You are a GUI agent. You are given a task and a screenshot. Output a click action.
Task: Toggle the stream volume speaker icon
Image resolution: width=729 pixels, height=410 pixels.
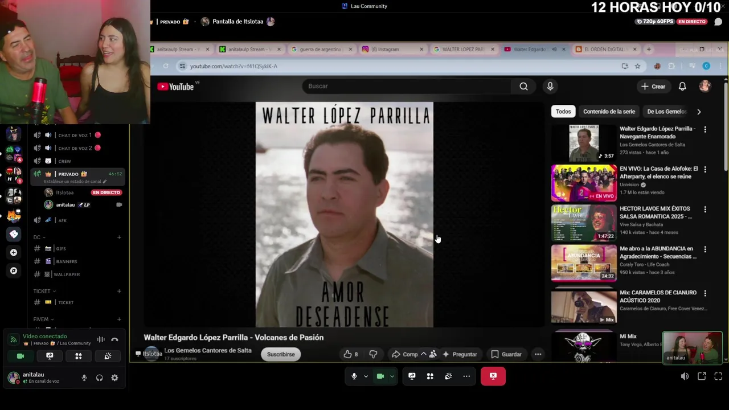[x=685, y=376]
